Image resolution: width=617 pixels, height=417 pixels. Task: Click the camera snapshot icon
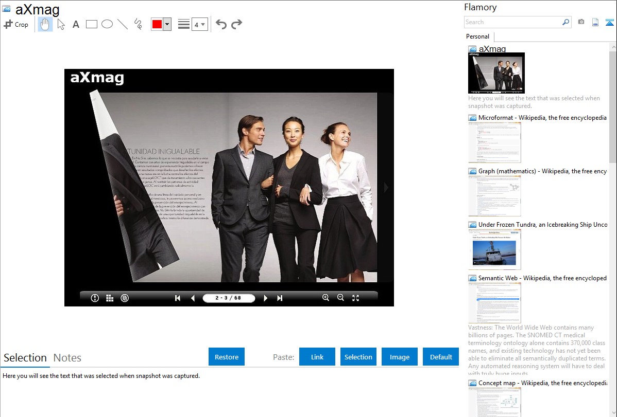[581, 22]
